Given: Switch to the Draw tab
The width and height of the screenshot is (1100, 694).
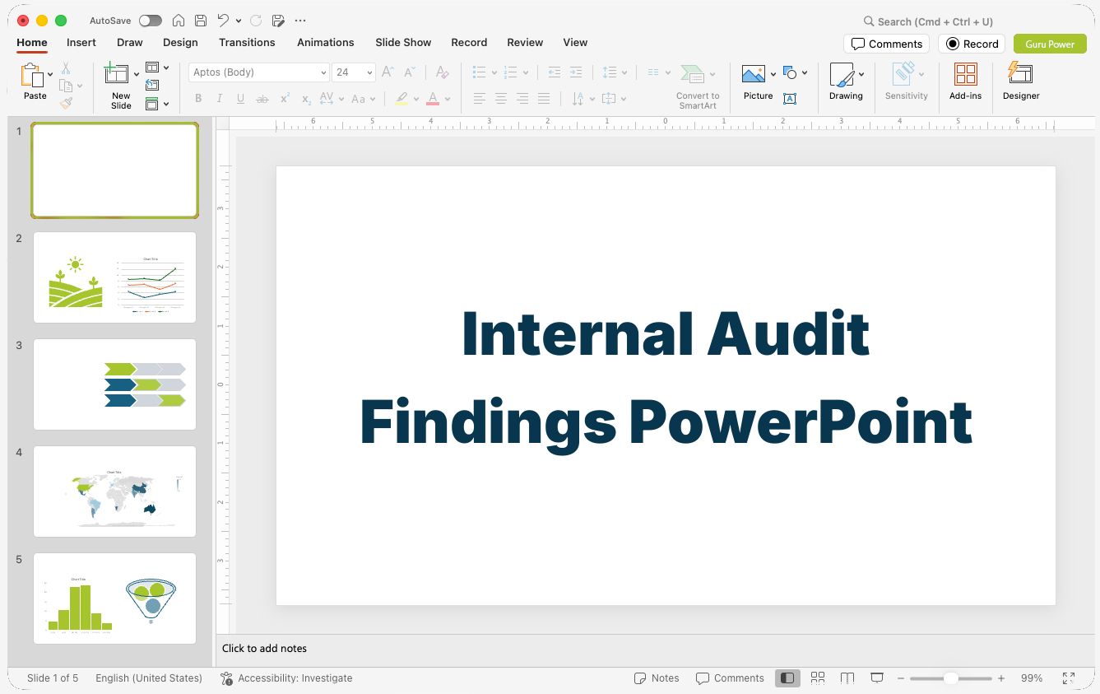Looking at the screenshot, I should pyautogui.click(x=130, y=42).
